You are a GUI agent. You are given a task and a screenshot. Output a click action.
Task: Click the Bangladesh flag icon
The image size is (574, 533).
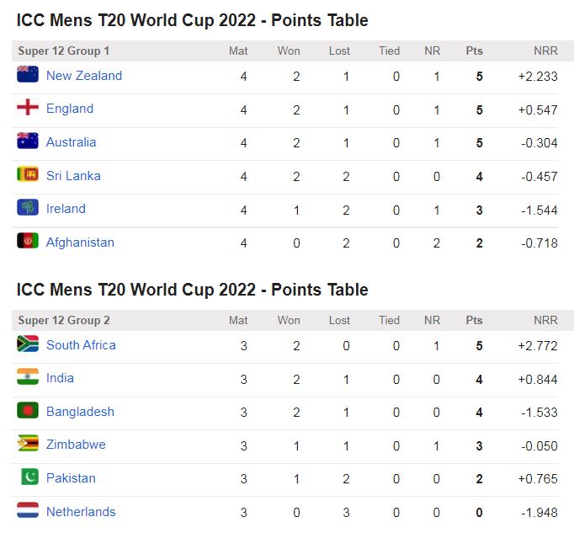pos(28,411)
